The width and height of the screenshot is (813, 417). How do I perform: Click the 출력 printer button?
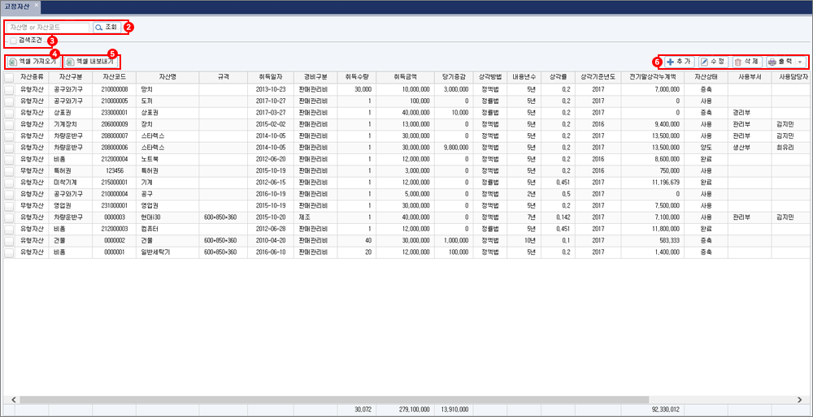pos(780,62)
